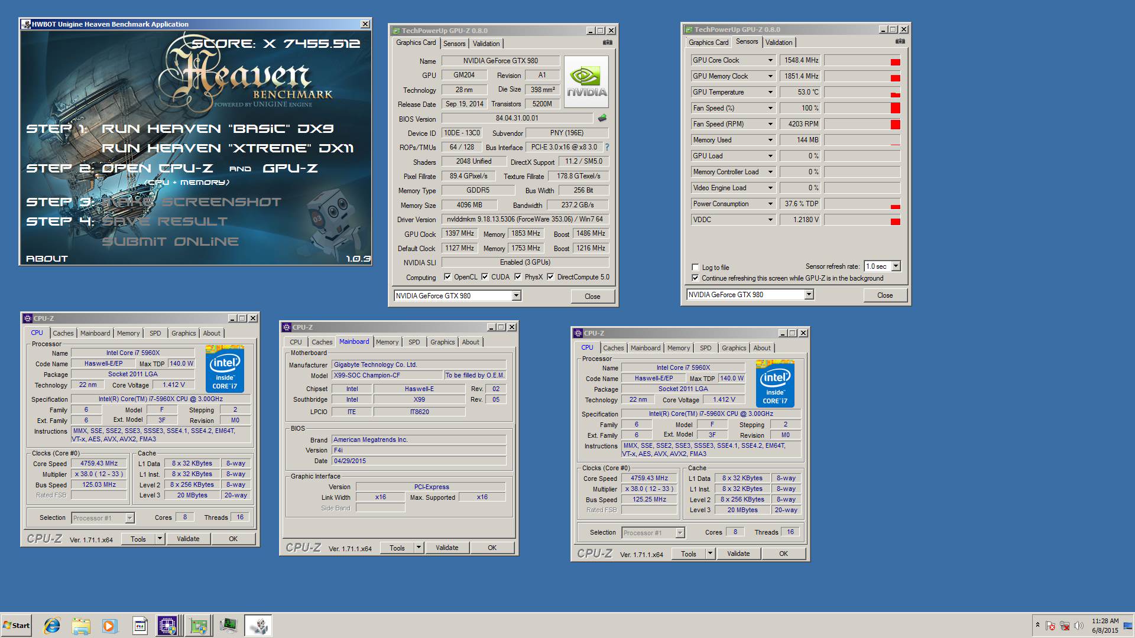Click the system monitor taskbar icon

point(228,626)
